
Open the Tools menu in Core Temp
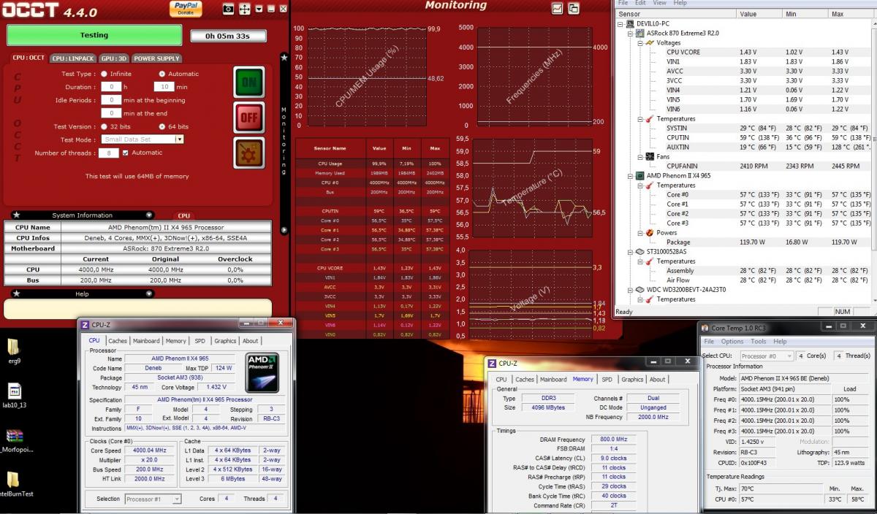(759, 342)
